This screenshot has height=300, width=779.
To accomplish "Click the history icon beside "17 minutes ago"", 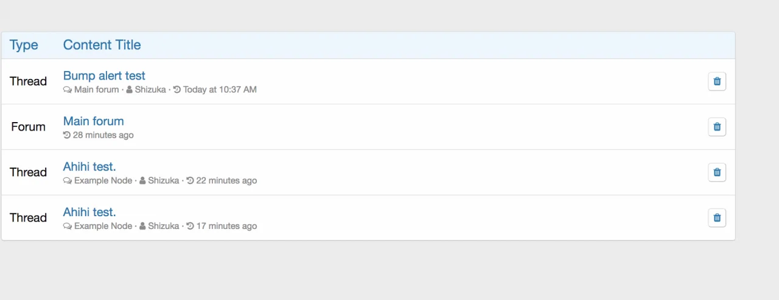I will 190,226.
